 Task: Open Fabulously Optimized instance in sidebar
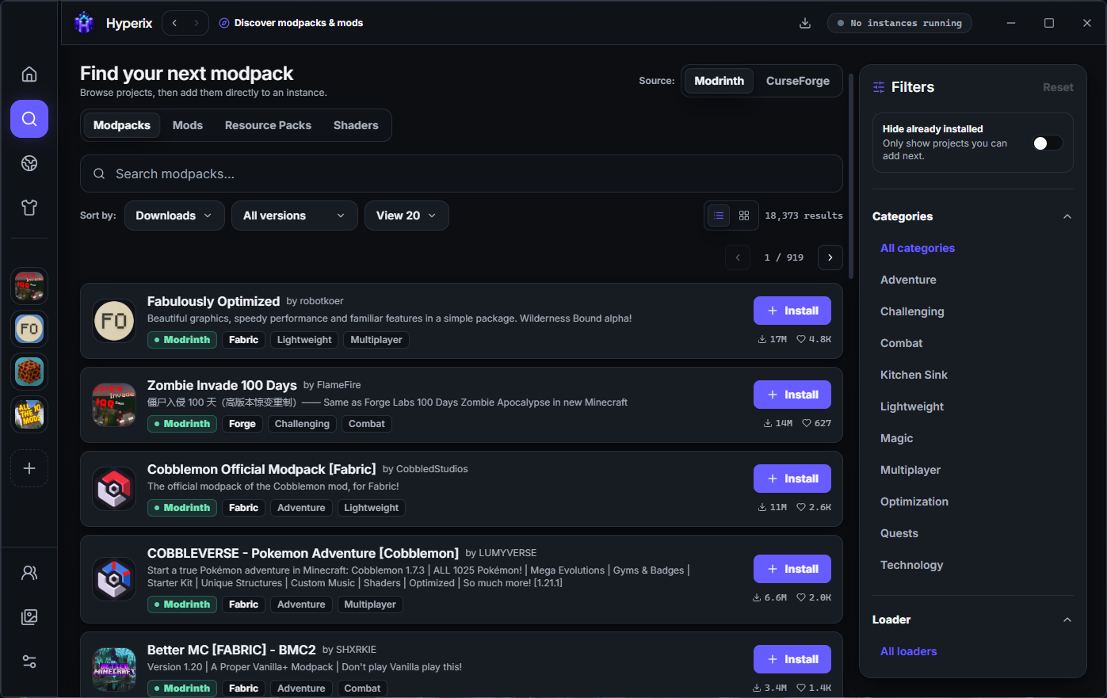(29, 329)
